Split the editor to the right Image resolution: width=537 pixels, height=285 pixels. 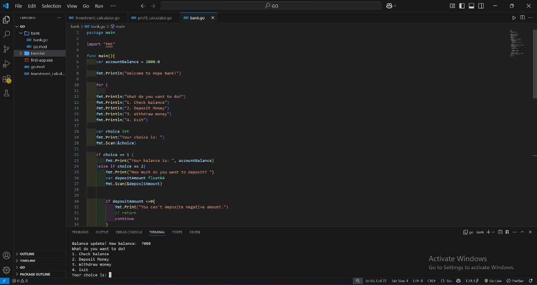[x=522, y=18]
